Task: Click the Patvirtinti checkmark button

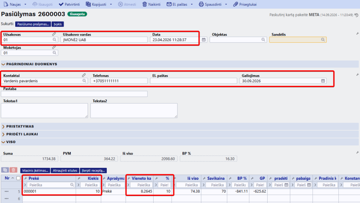Action: (69, 4)
